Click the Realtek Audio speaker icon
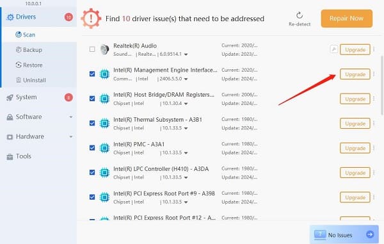 click(x=105, y=49)
